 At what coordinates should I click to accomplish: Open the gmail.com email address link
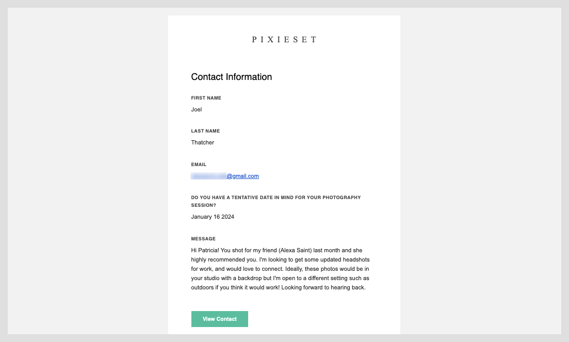tap(242, 176)
